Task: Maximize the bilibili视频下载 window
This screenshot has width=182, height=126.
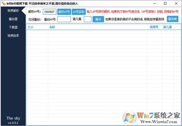Action: click(x=165, y=4)
